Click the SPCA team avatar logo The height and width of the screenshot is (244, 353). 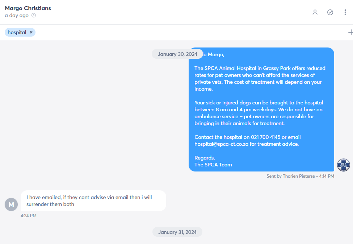[343, 165]
